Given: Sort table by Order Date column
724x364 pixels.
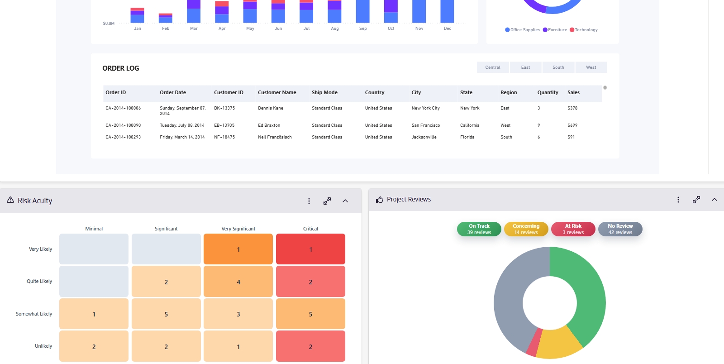Looking at the screenshot, I should tap(173, 92).
